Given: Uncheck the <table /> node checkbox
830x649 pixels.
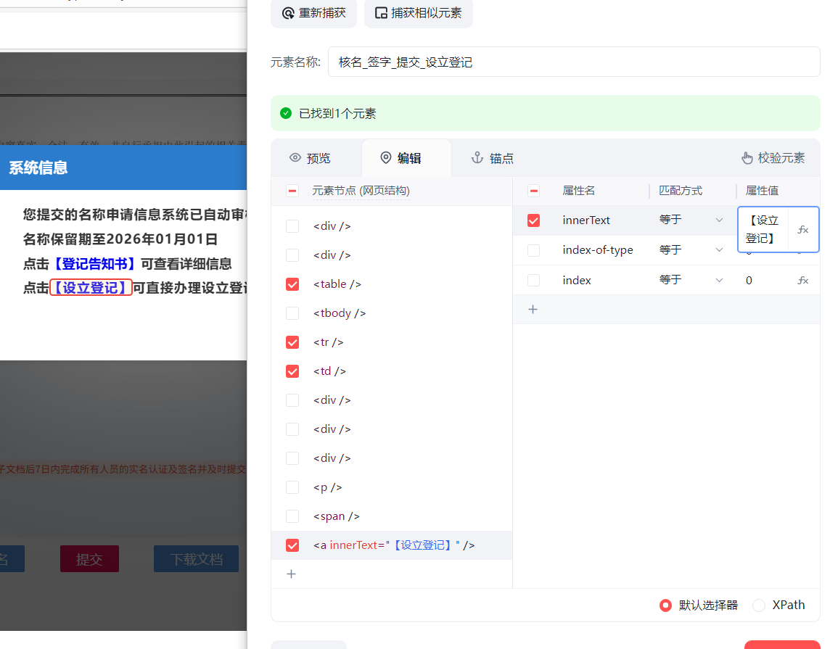Looking at the screenshot, I should (292, 284).
